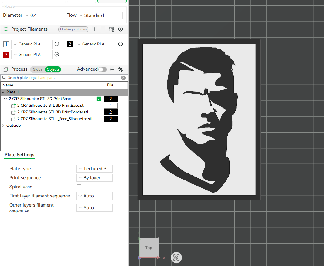The image size is (324, 266).
Task: Remove a filament with the minus icon
Action: [x=104, y=29]
